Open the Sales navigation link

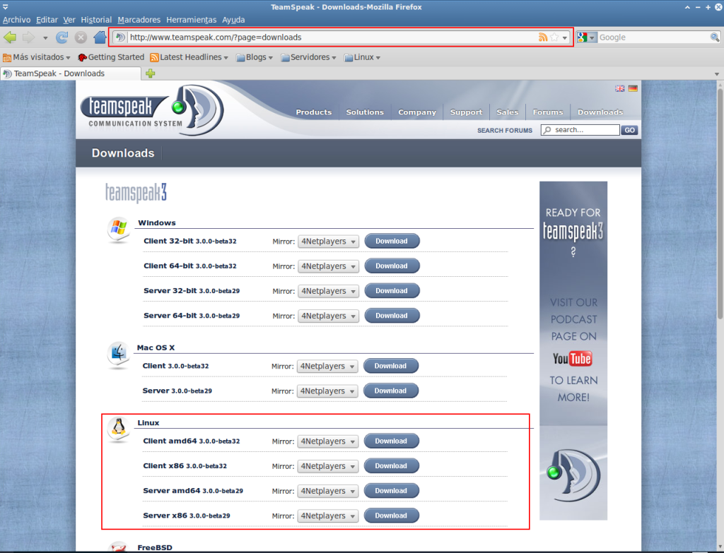tap(507, 112)
